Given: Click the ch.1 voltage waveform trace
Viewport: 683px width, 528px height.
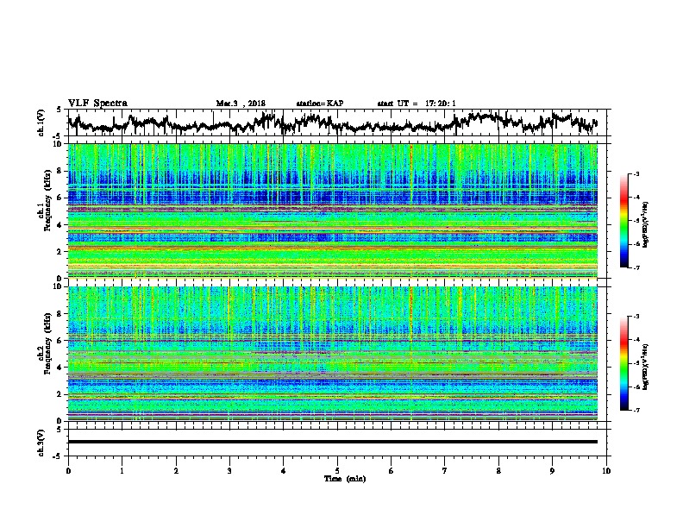Looking at the screenshot, I should click(x=332, y=123).
